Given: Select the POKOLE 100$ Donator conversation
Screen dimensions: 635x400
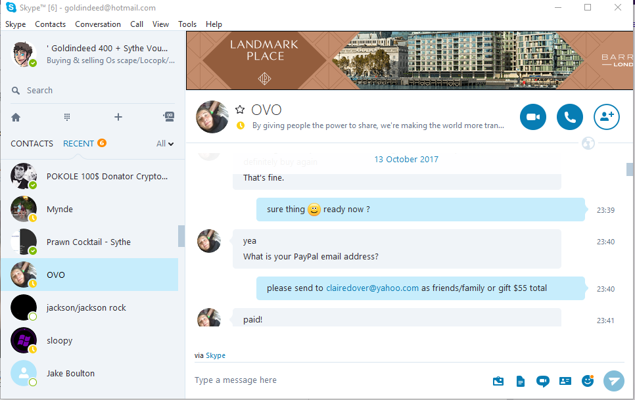Looking at the screenshot, I should pos(89,176).
